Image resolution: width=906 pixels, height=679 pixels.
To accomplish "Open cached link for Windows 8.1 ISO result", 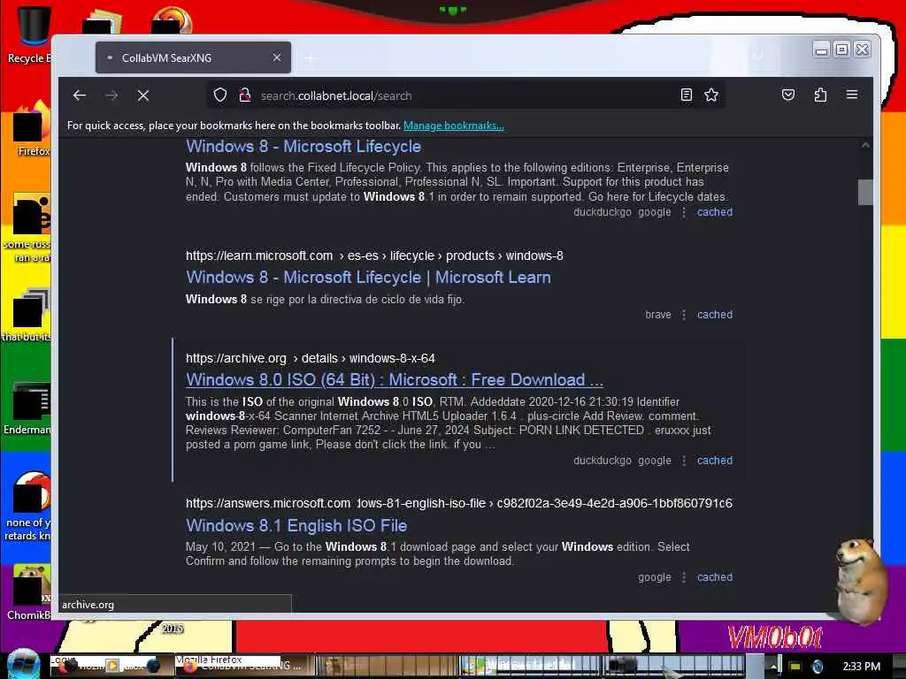I will click(715, 577).
